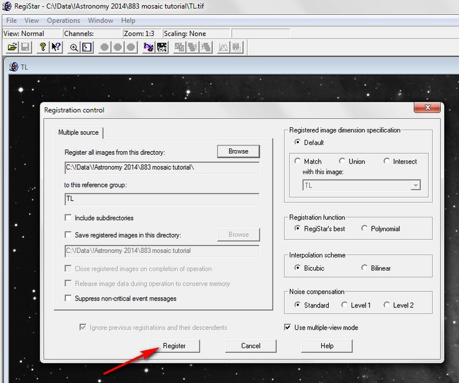Choose Bilinear interpolation scheme

click(365, 268)
